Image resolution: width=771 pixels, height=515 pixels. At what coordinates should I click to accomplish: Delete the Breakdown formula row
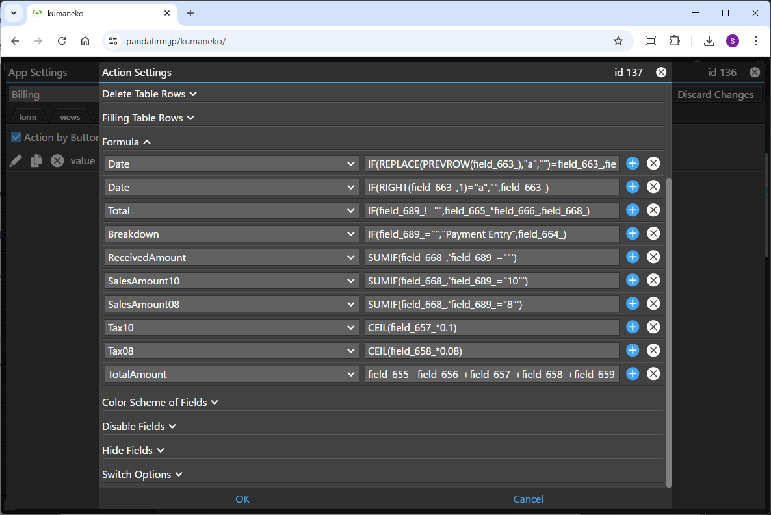tap(653, 234)
